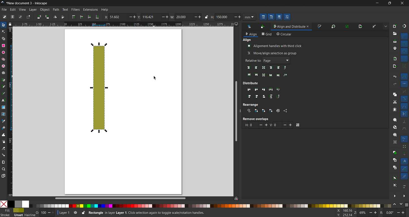Pick the white color swatch in palette
This screenshot has height=217, width=409.
25,204
